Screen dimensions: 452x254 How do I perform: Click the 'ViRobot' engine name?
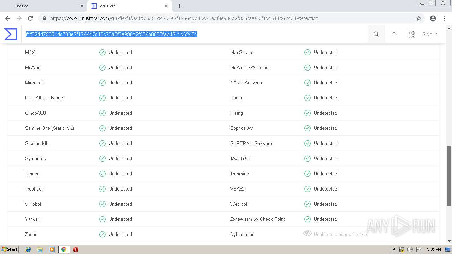[x=33, y=204]
